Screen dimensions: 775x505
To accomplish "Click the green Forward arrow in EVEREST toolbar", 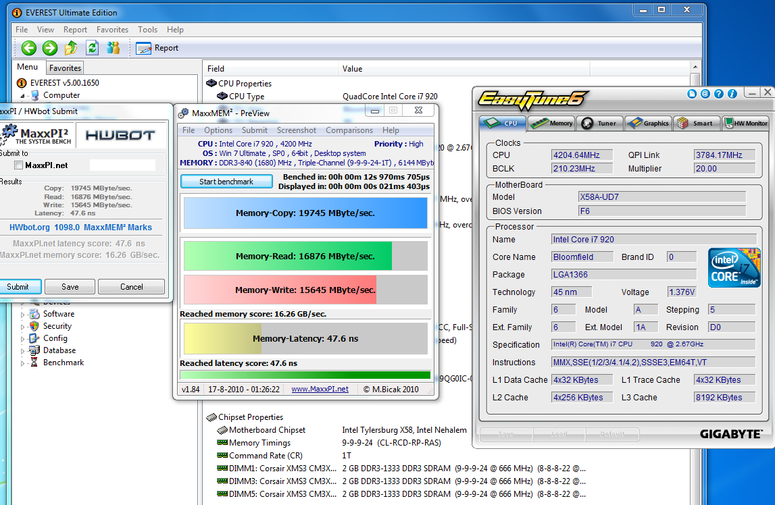I will click(50, 48).
